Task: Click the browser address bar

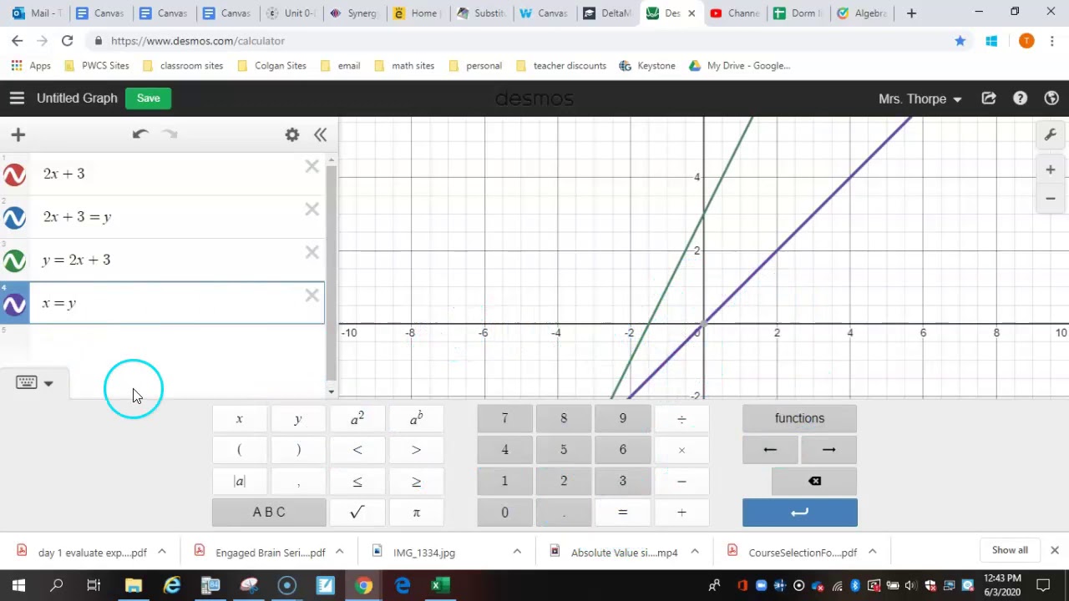Action: click(x=518, y=41)
